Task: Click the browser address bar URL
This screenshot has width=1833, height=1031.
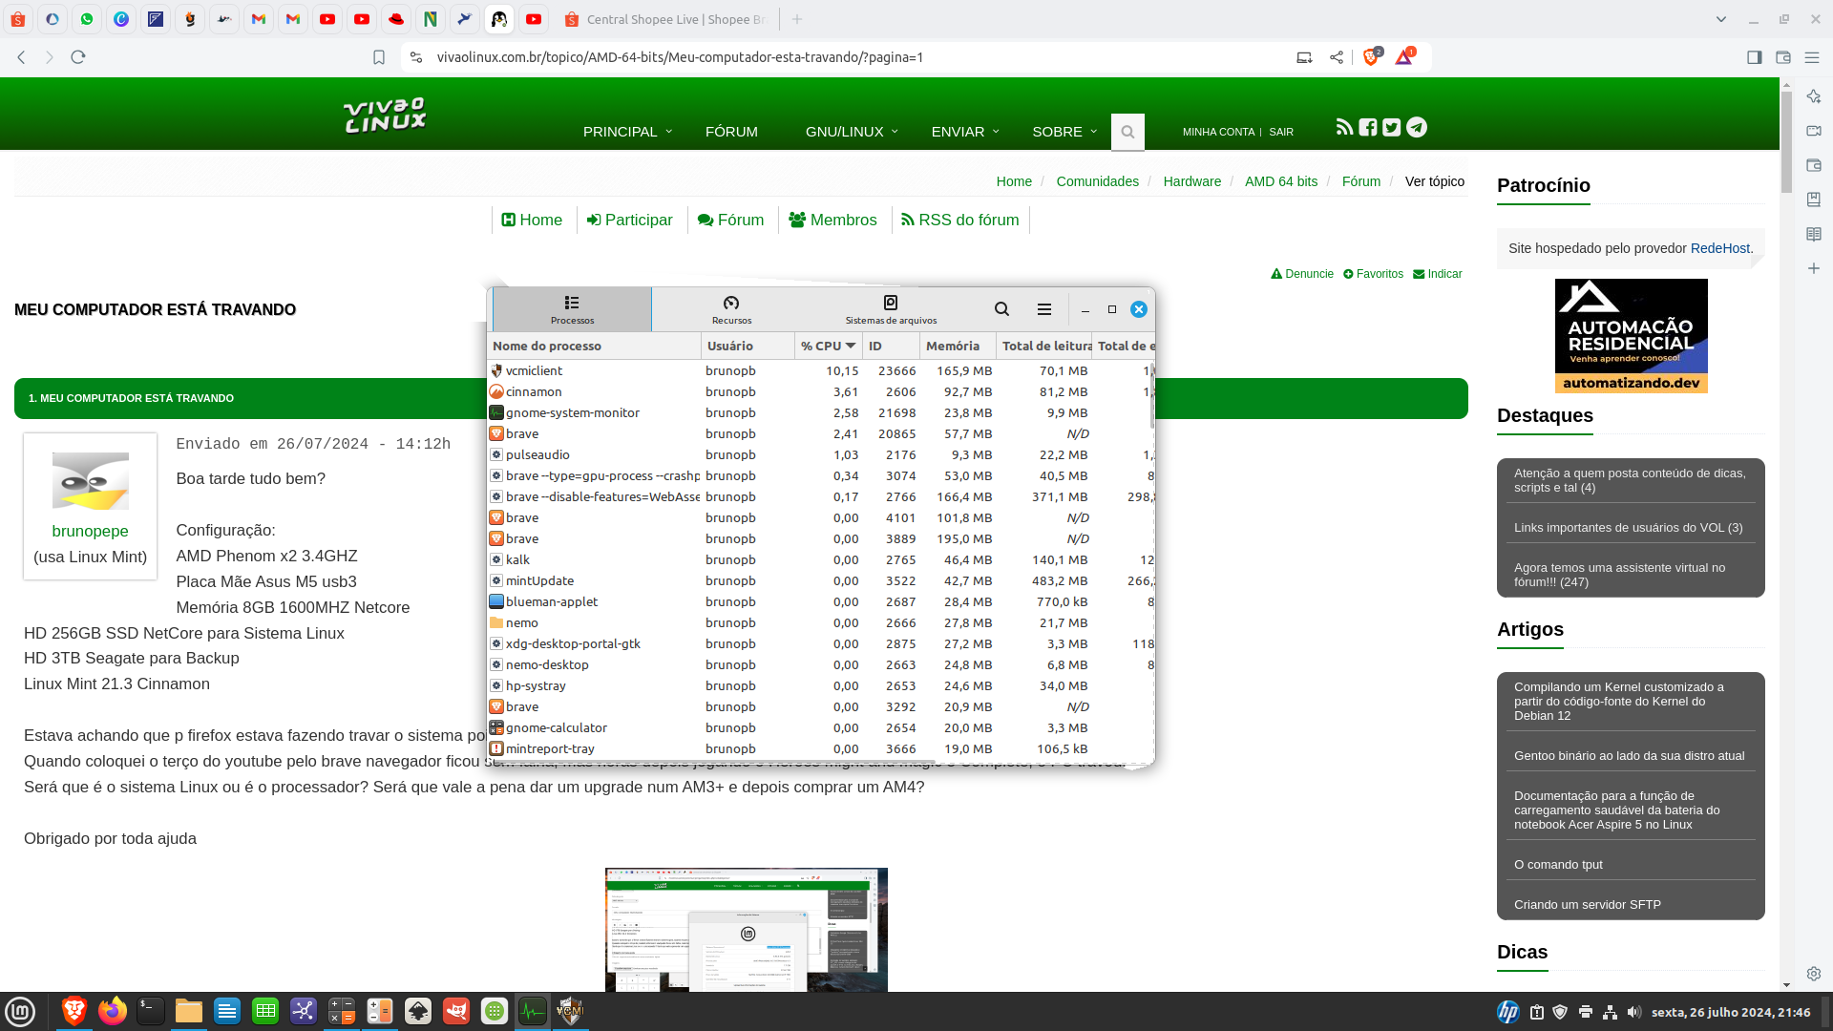Action: pyautogui.click(x=680, y=57)
